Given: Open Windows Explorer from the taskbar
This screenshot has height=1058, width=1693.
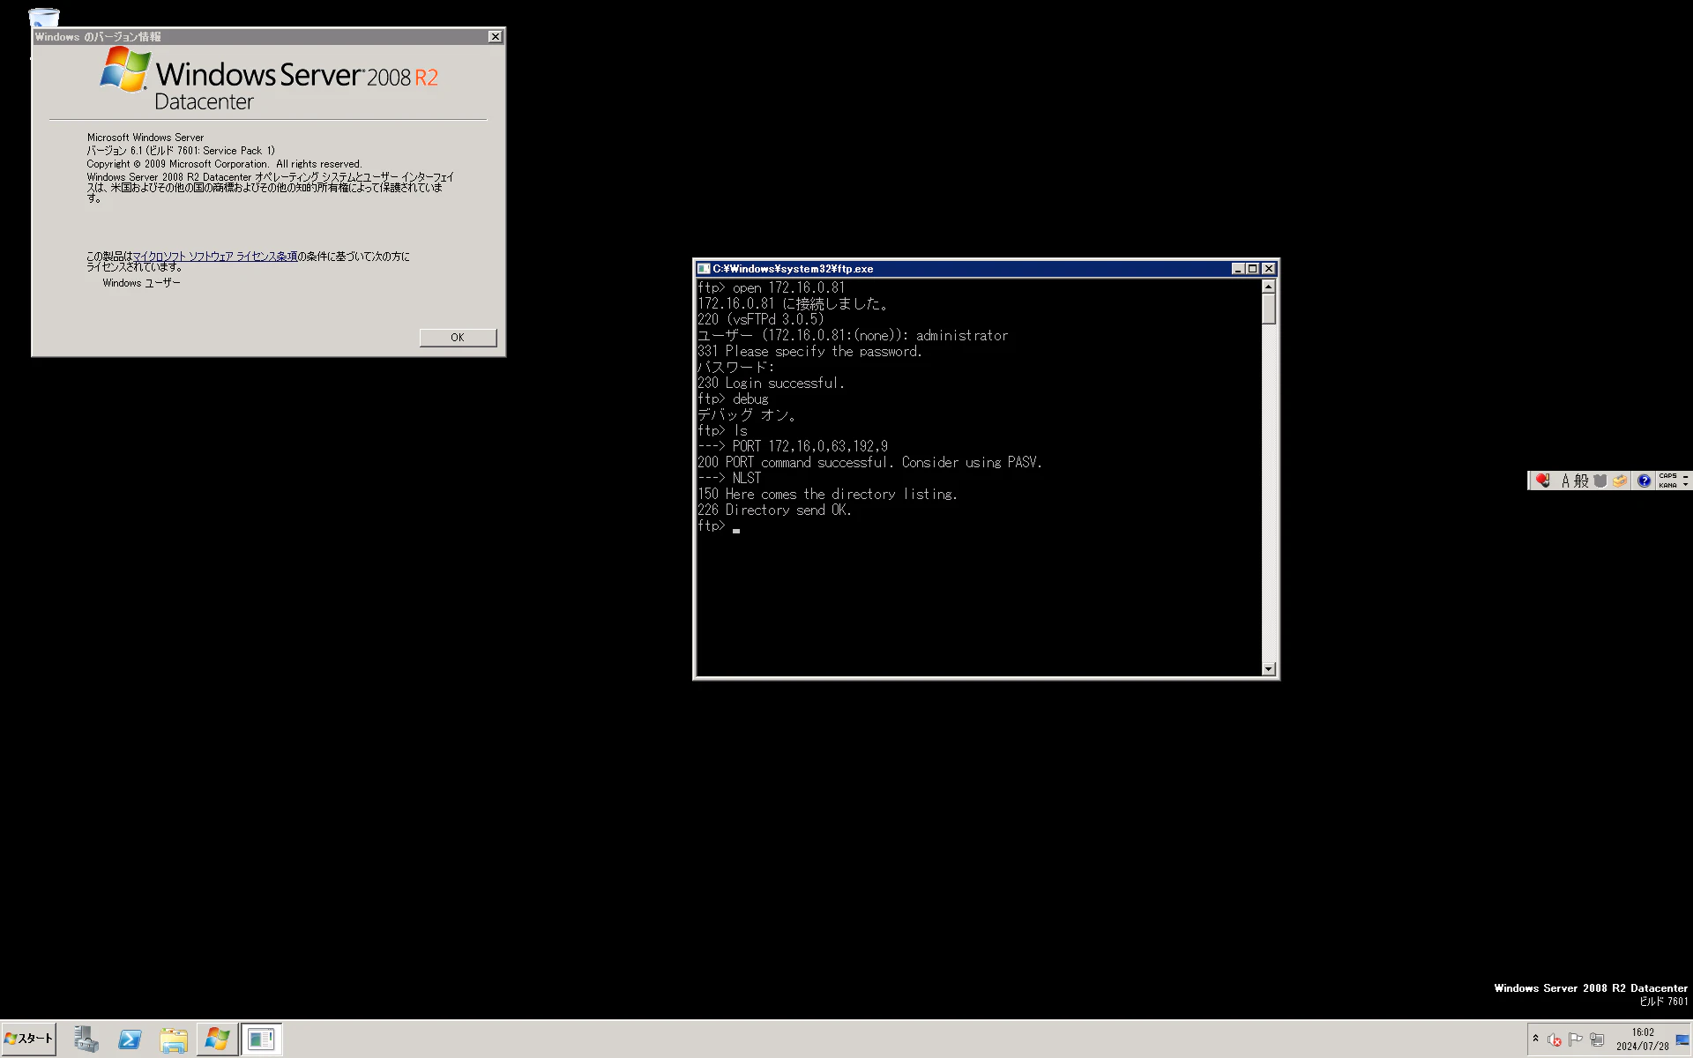Looking at the screenshot, I should point(174,1039).
